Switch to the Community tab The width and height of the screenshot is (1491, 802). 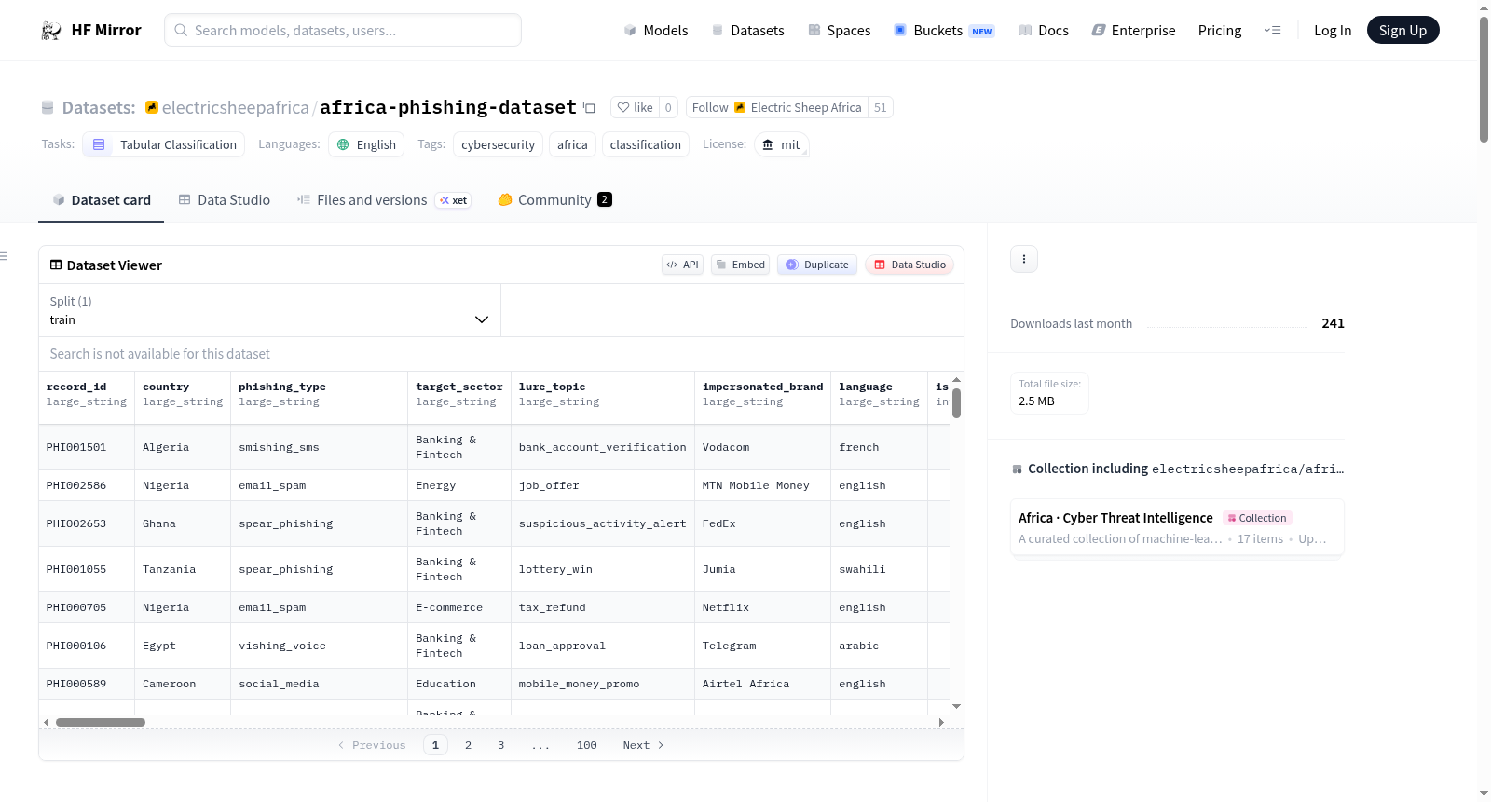point(554,200)
